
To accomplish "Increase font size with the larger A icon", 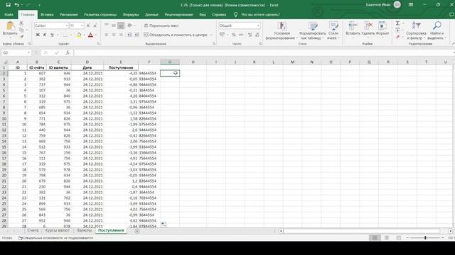I will pyautogui.click(x=88, y=25).
